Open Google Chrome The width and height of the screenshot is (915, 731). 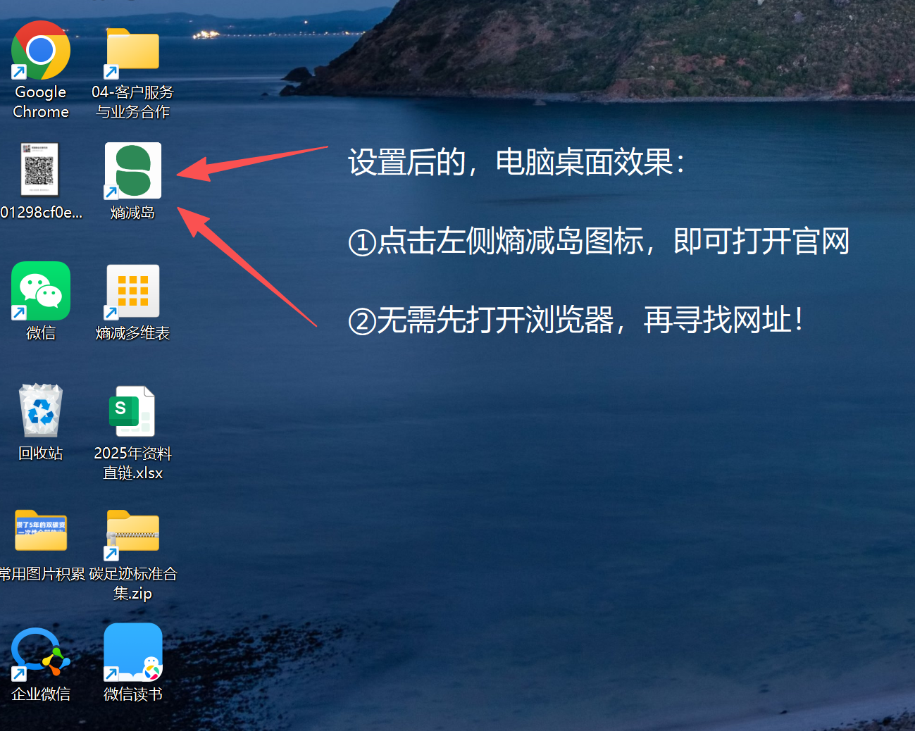coord(40,49)
